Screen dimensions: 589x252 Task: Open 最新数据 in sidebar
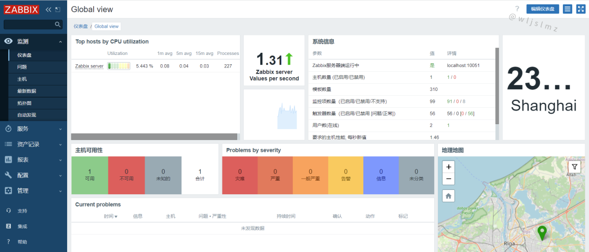(27, 91)
